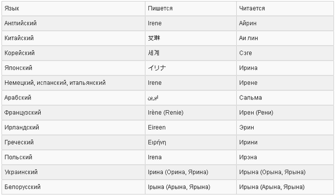This screenshot has height=195, width=335.
Task: Click the Айрин pronunciation cell
Action: pos(285,23)
